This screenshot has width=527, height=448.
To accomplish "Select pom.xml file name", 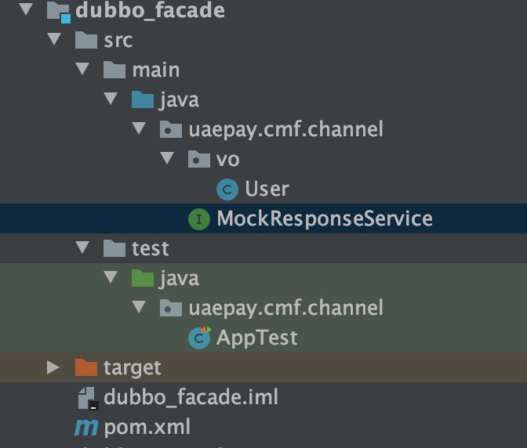I will click(x=147, y=428).
